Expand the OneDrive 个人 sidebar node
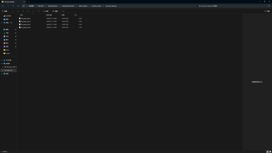 click(2, 23)
